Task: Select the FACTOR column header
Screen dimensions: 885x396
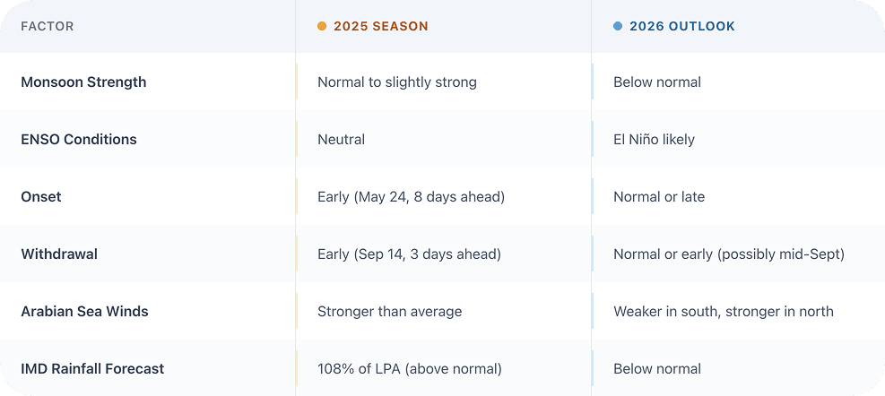Action: (48, 27)
